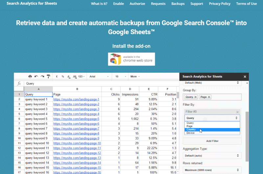Viewport: 263px width, 174px height.
Task: Click the Impressions header cell
Action: 130,95
